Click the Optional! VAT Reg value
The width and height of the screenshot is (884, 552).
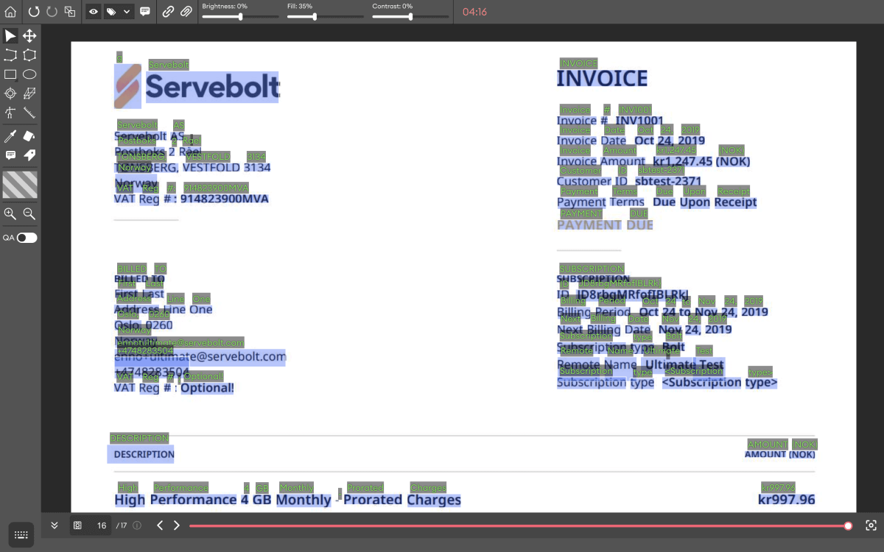tap(207, 388)
